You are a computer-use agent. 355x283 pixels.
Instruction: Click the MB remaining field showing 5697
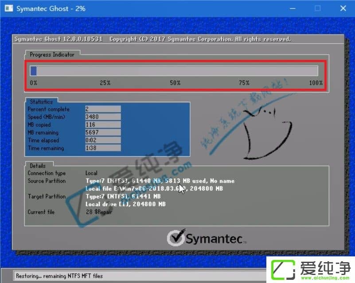(x=102, y=132)
